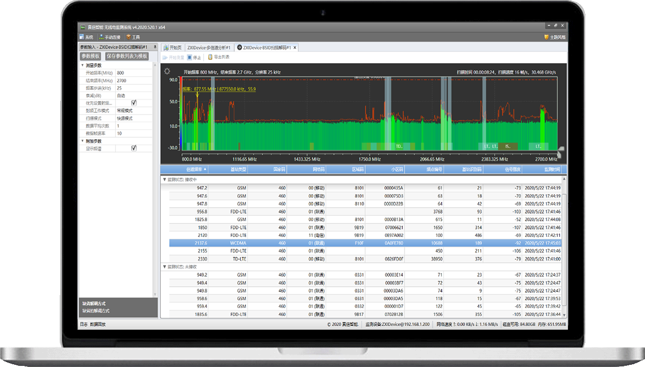Collapse the not-received monitor status group
The width and height of the screenshot is (645, 367).
[165, 267]
